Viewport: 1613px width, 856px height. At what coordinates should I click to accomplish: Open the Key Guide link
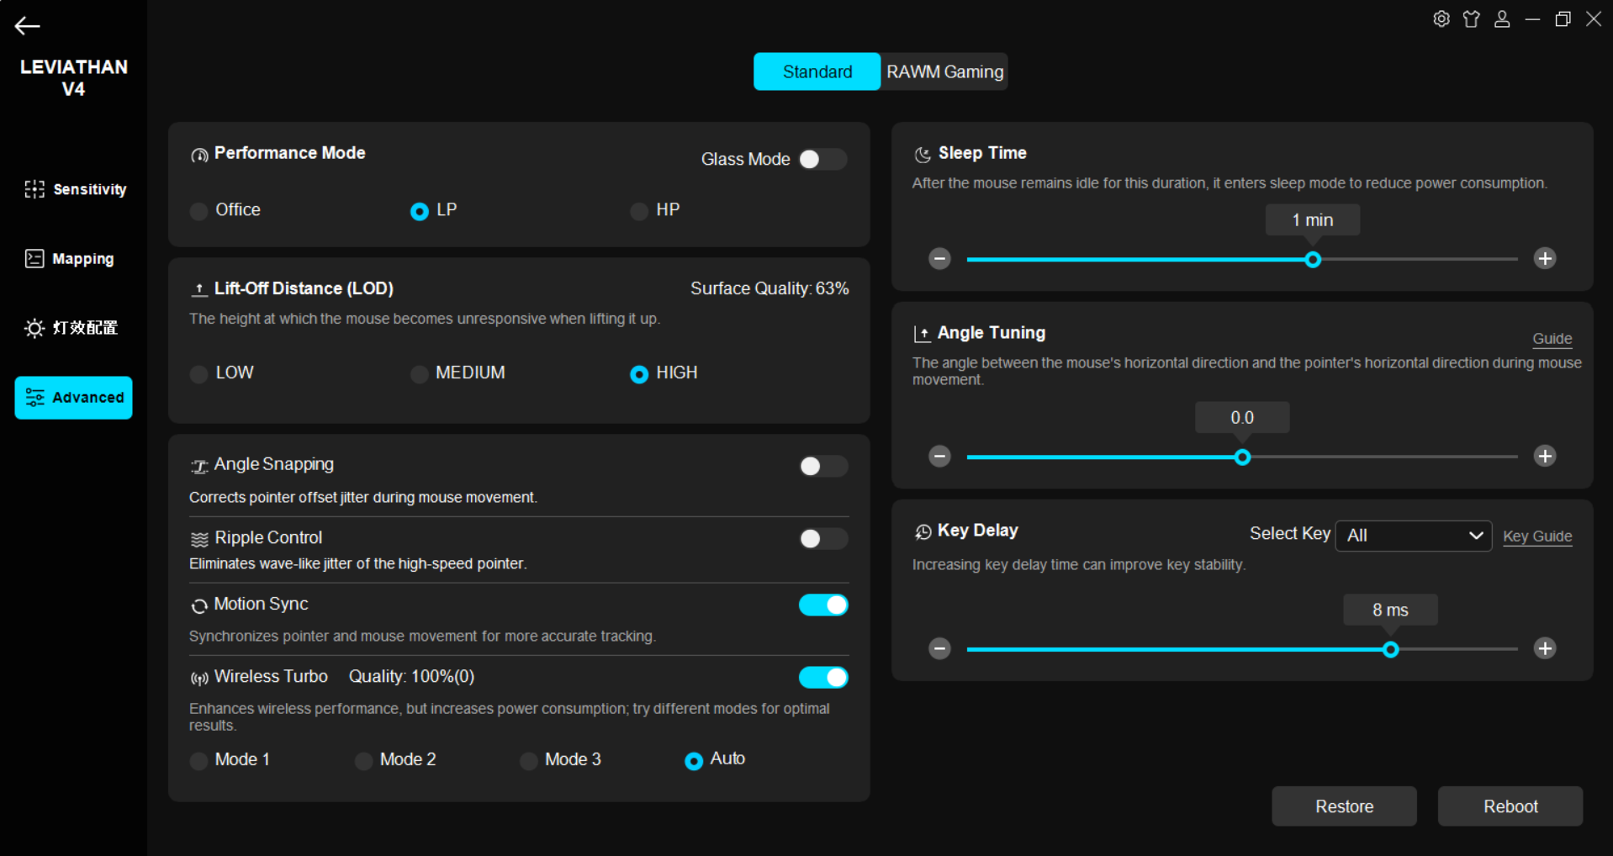pyautogui.click(x=1536, y=536)
